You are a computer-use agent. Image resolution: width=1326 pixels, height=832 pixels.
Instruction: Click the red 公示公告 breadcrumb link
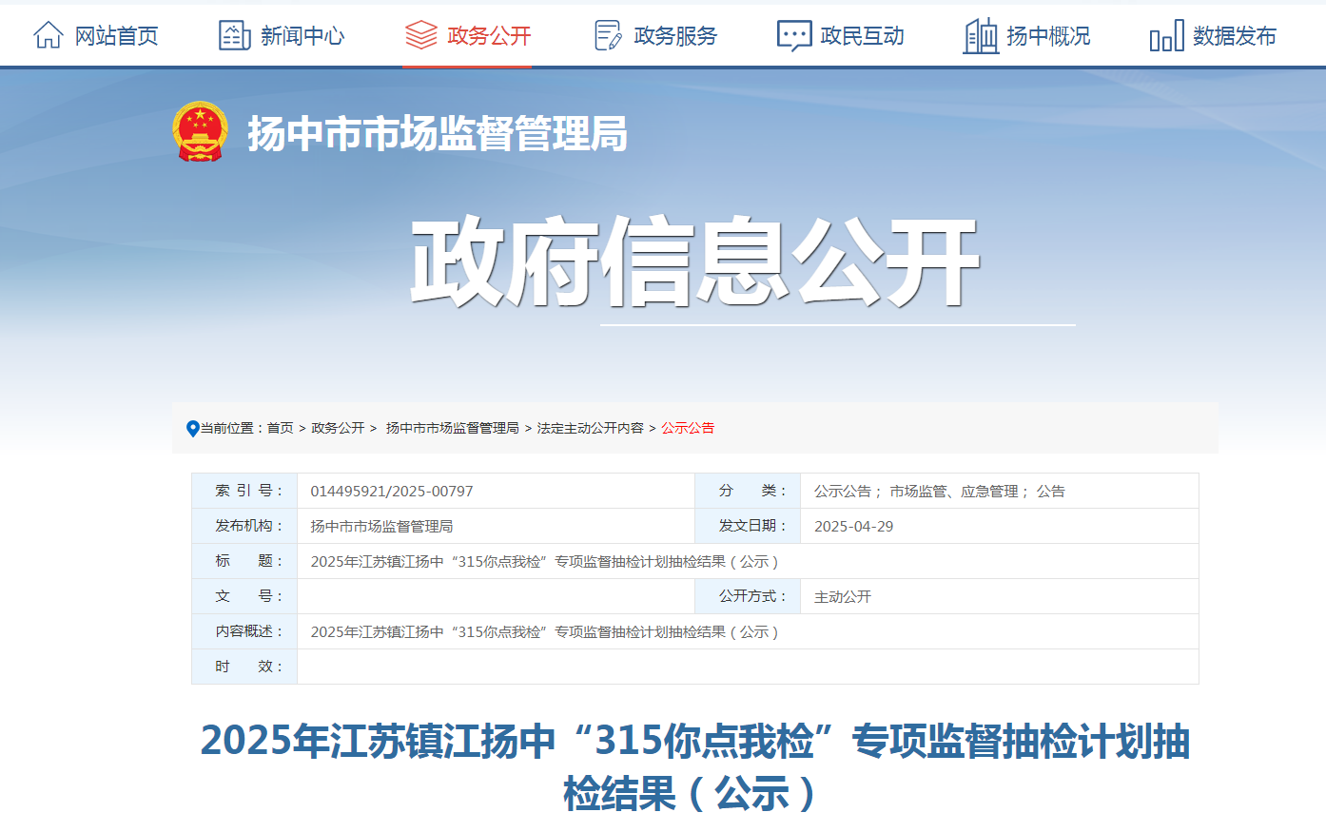coord(688,428)
